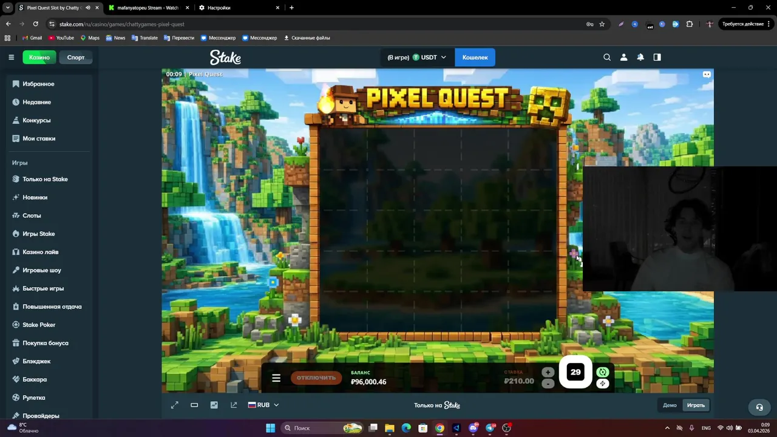Open the game options dots at top right

pos(707,74)
